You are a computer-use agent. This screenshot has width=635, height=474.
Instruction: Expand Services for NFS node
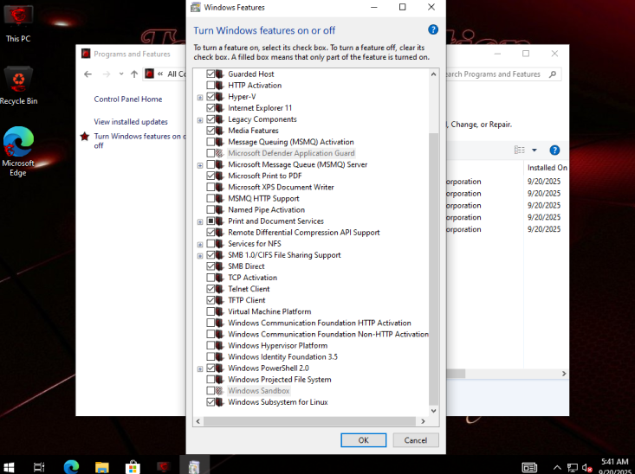(x=200, y=245)
